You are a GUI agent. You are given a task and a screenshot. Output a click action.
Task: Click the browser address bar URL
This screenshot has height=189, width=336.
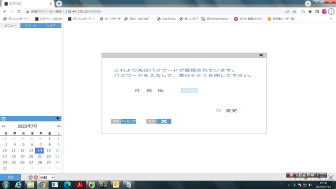83,11
